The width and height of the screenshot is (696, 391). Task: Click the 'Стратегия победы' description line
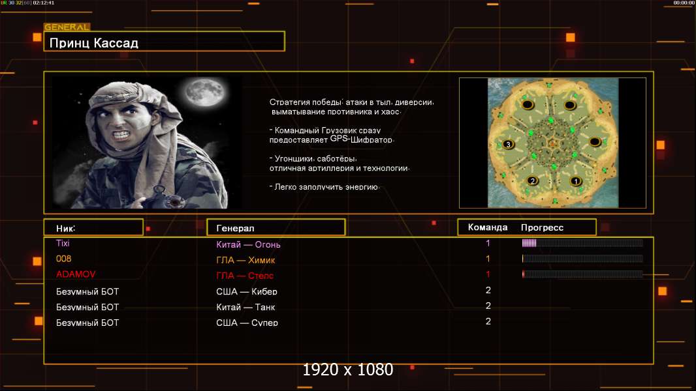click(351, 102)
